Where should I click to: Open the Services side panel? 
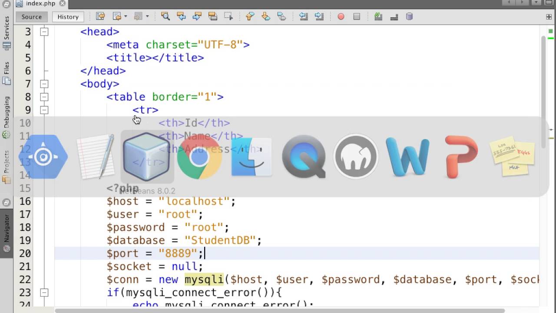pyautogui.click(x=7, y=33)
